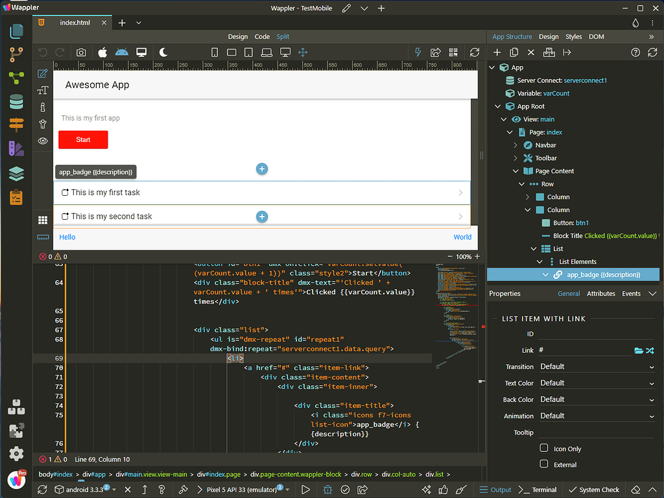Select the desktop monitor device size
The width and height of the screenshot is (664, 498).
pyautogui.click(x=285, y=53)
